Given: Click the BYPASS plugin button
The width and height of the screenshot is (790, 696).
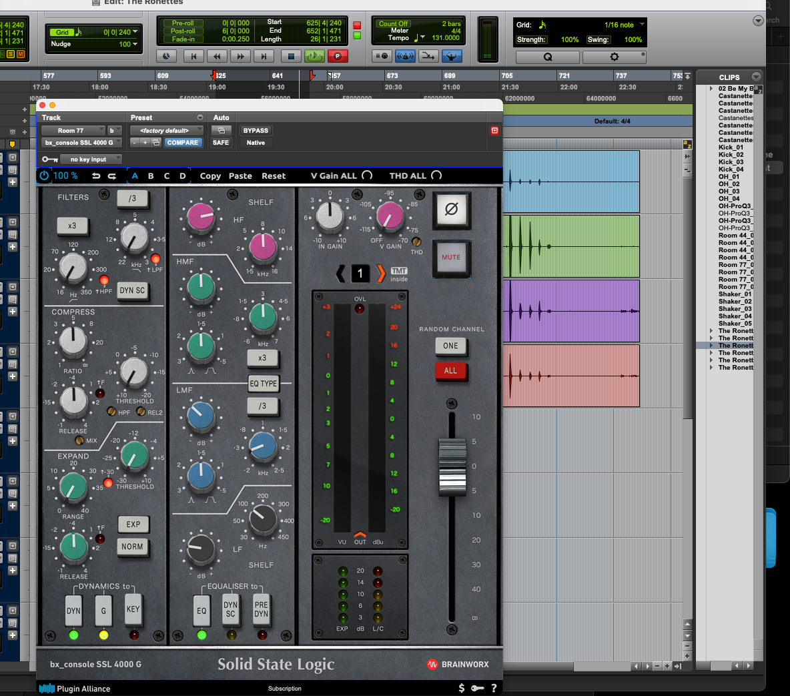Looking at the screenshot, I should [256, 131].
